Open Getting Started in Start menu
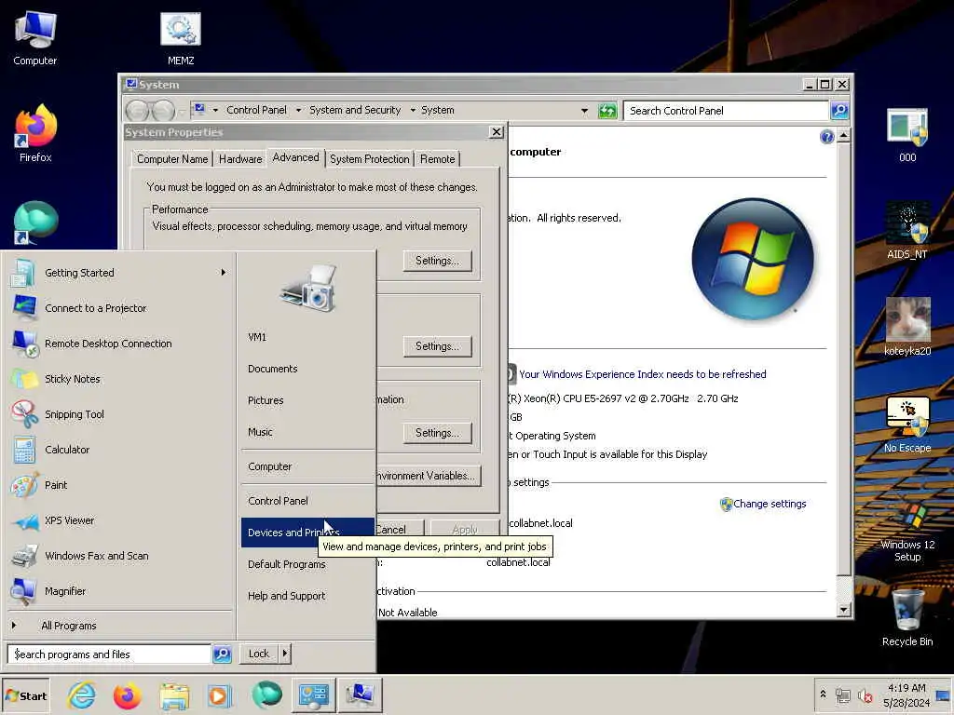The width and height of the screenshot is (954, 715). (x=118, y=273)
